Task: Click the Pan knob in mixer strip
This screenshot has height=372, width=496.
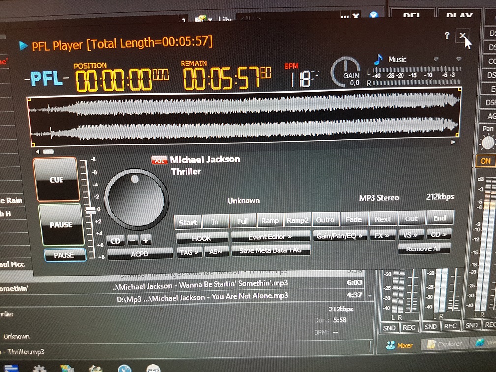Action: [487, 142]
